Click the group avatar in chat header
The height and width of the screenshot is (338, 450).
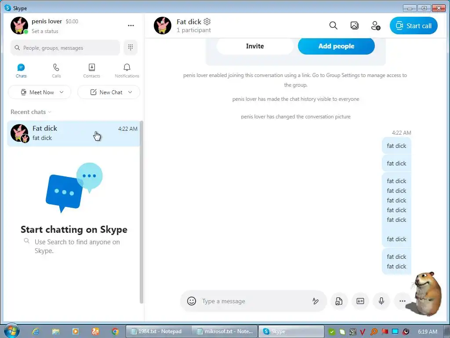click(x=163, y=25)
